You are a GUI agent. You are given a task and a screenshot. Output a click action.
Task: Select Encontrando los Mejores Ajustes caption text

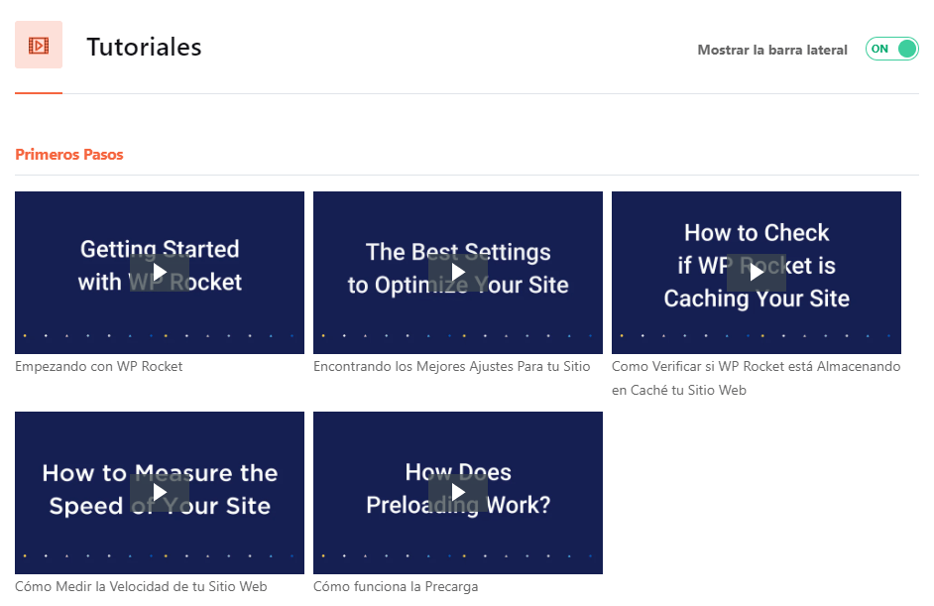pyautogui.click(x=452, y=366)
